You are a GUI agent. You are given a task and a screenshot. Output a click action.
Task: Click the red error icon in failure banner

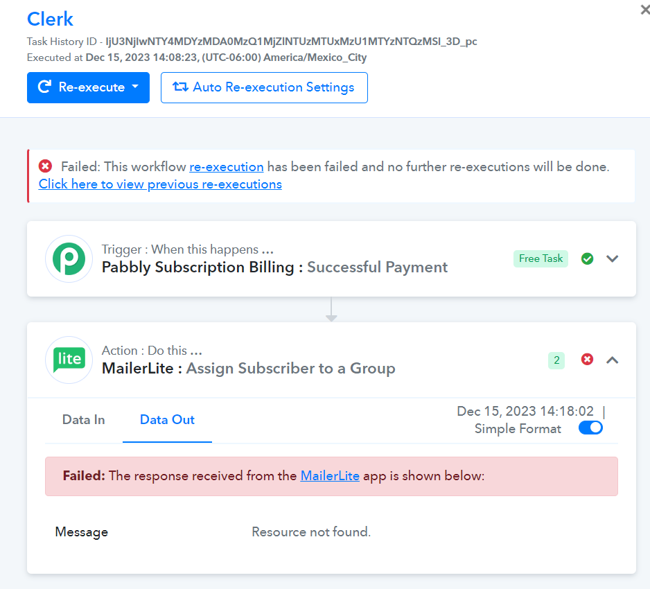[45, 166]
